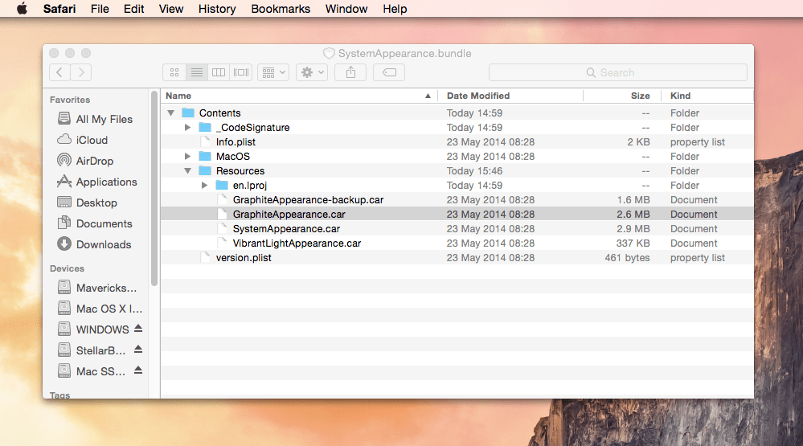
Task: Open the item arrangement dropdown
Action: pos(273,72)
